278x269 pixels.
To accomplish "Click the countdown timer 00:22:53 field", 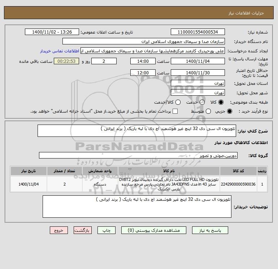I will coord(66,61).
